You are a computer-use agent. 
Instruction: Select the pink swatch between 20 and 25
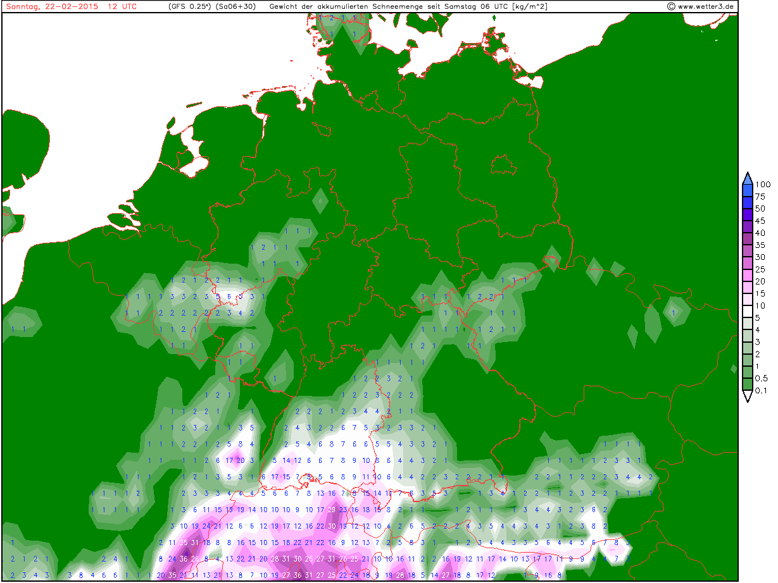[748, 275]
